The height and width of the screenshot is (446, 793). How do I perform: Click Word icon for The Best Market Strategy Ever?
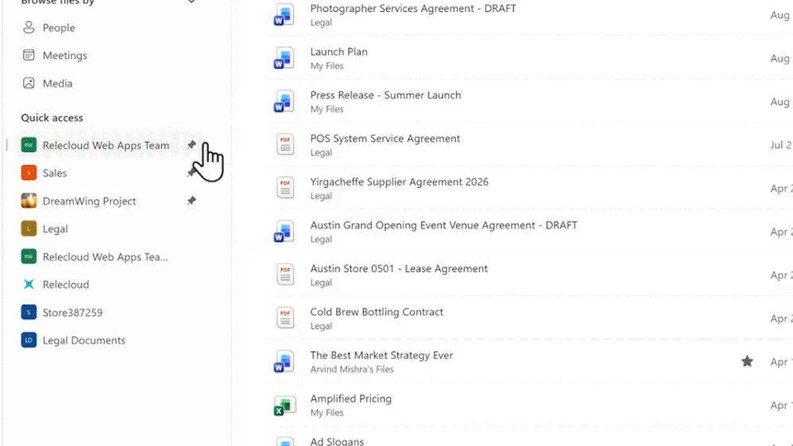click(x=284, y=362)
